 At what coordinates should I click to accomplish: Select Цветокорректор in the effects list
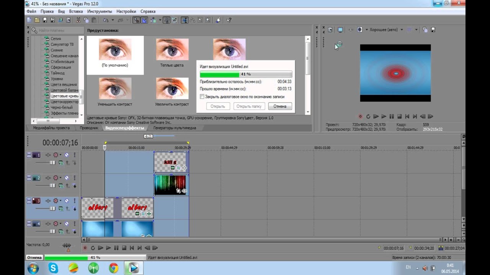(x=64, y=102)
